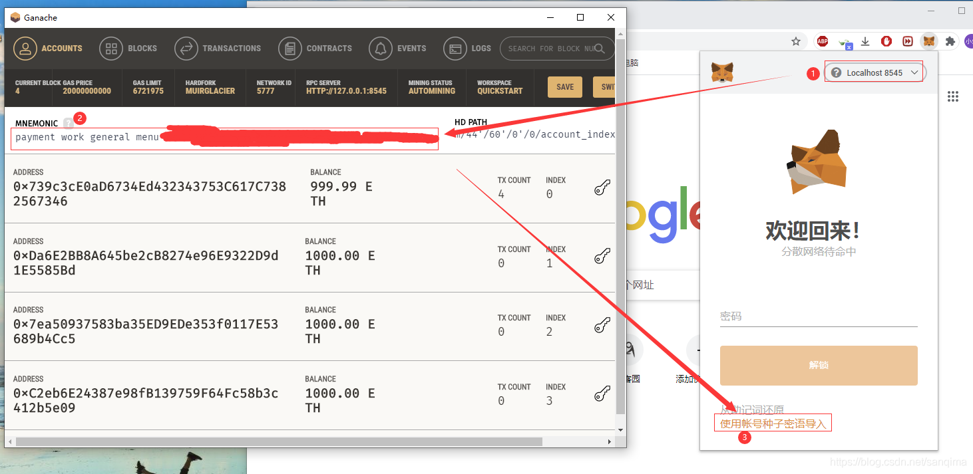973x474 pixels.
Task: Open the Transactions tab
Action: point(218,49)
